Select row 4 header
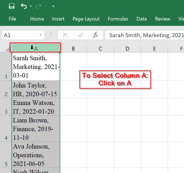184x173 pixels. coord(6,129)
